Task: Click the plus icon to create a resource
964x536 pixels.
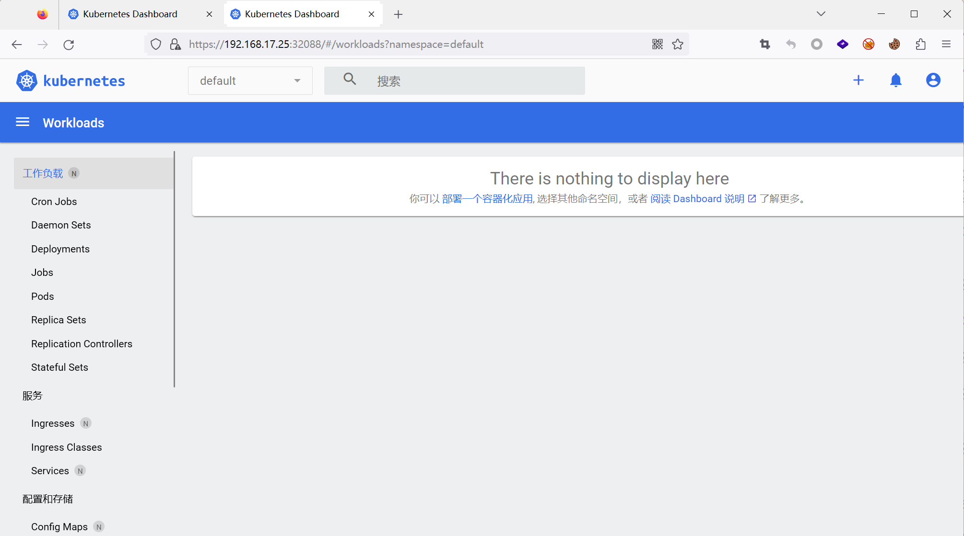Action: point(858,80)
